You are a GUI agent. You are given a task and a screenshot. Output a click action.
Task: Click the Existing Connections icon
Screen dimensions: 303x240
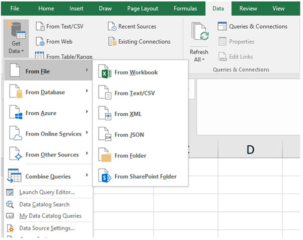click(x=112, y=41)
